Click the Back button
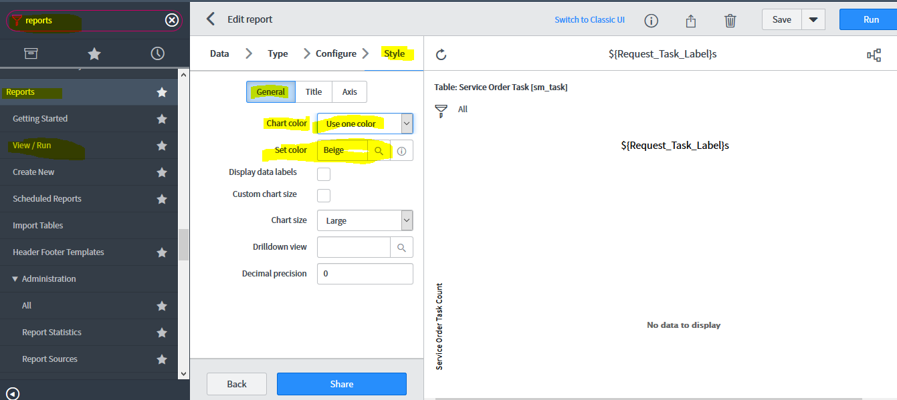The height and width of the screenshot is (400, 897). click(237, 384)
